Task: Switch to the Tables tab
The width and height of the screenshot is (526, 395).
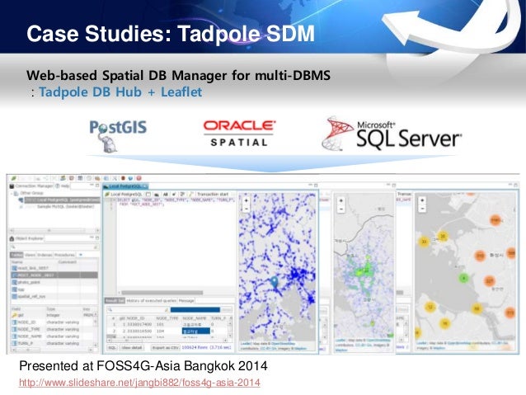Action: [16, 255]
